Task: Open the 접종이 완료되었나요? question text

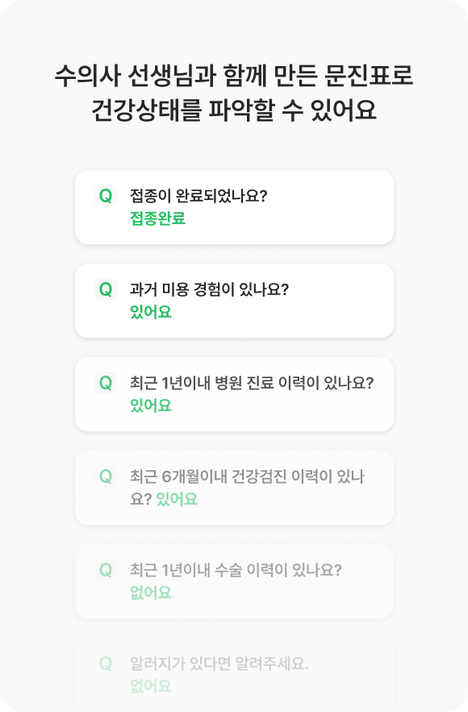Action: coord(198,196)
